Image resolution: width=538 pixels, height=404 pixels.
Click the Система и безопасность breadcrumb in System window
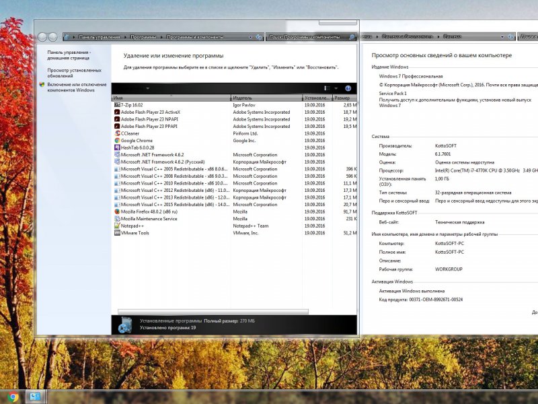click(x=408, y=36)
